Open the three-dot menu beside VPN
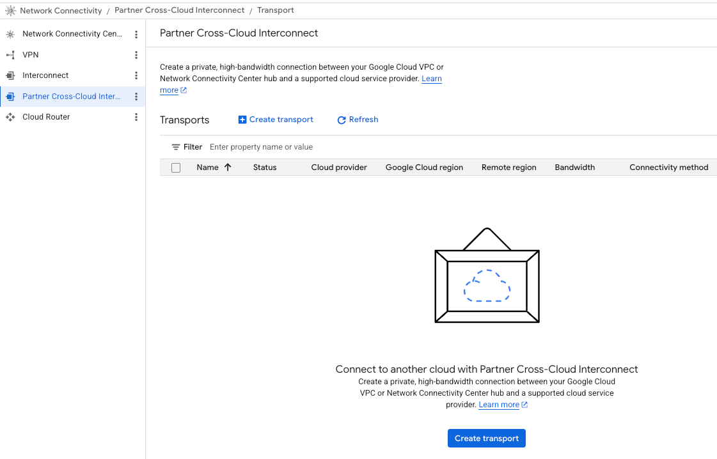The height and width of the screenshot is (459, 717). click(x=136, y=55)
